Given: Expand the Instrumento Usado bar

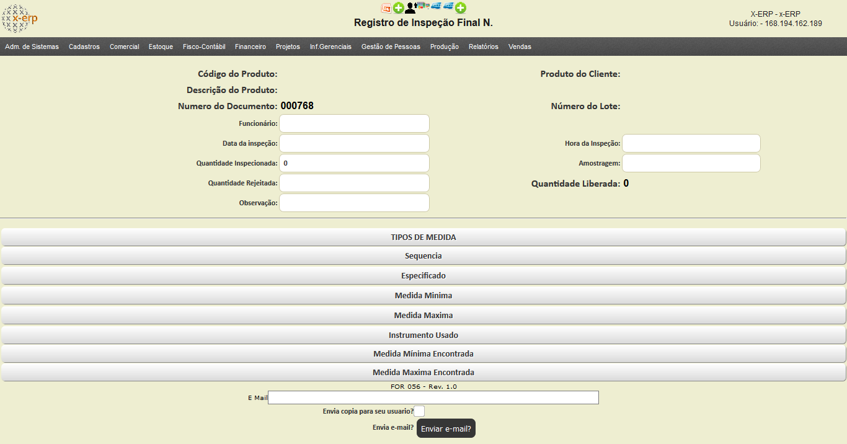Looking at the screenshot, I should click(x=423, y=335).
